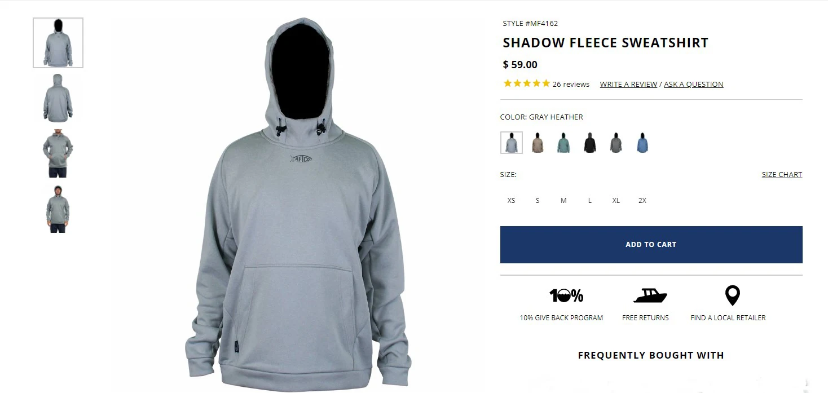Select size XL
828x393 pixels.
[x=616, y=201]
